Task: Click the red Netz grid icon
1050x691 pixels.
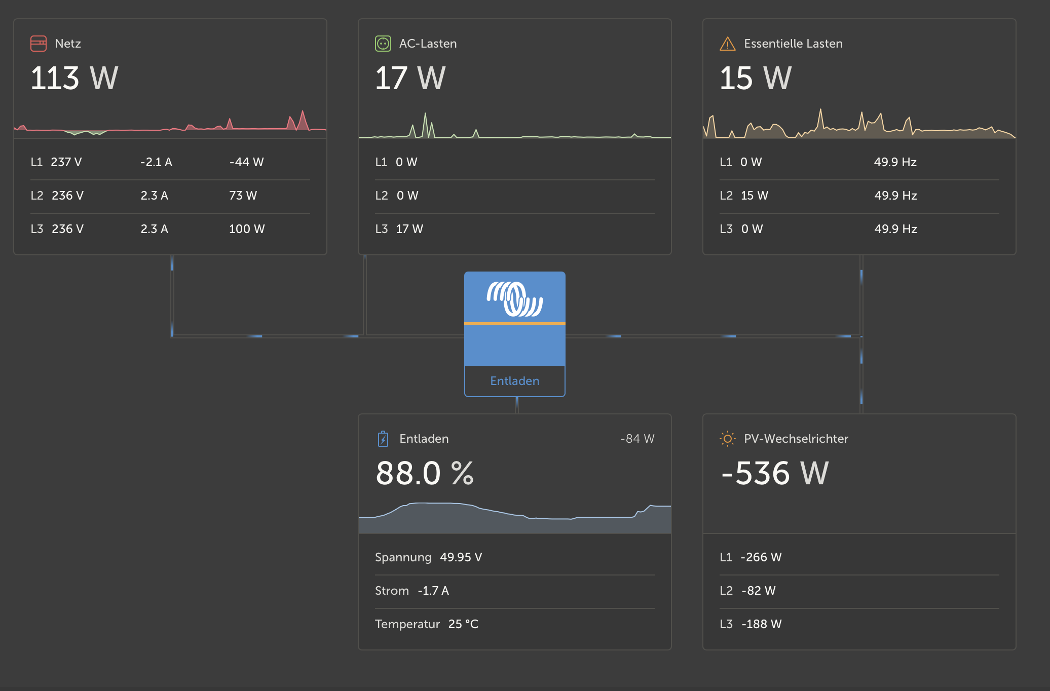Action: coord(39,44)
